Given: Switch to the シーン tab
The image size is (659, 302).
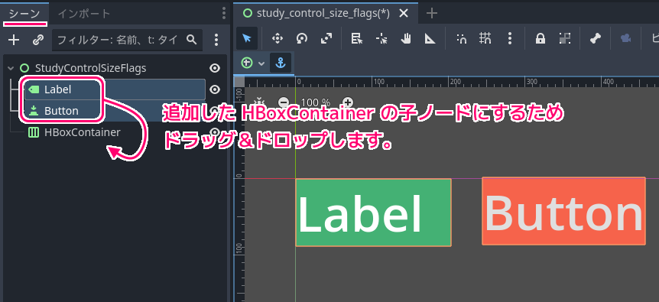Looking at the screenshot, I should 24,14.
